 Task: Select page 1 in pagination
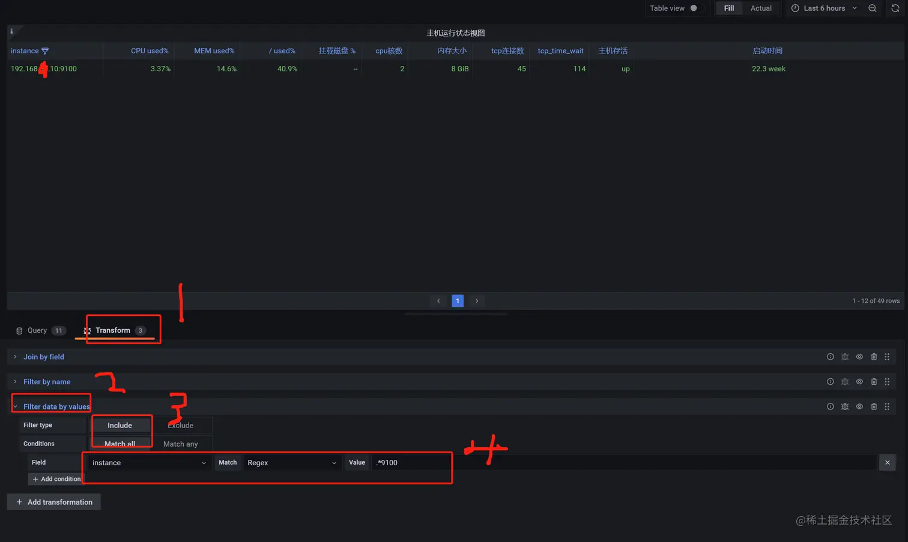coord(458,301)
